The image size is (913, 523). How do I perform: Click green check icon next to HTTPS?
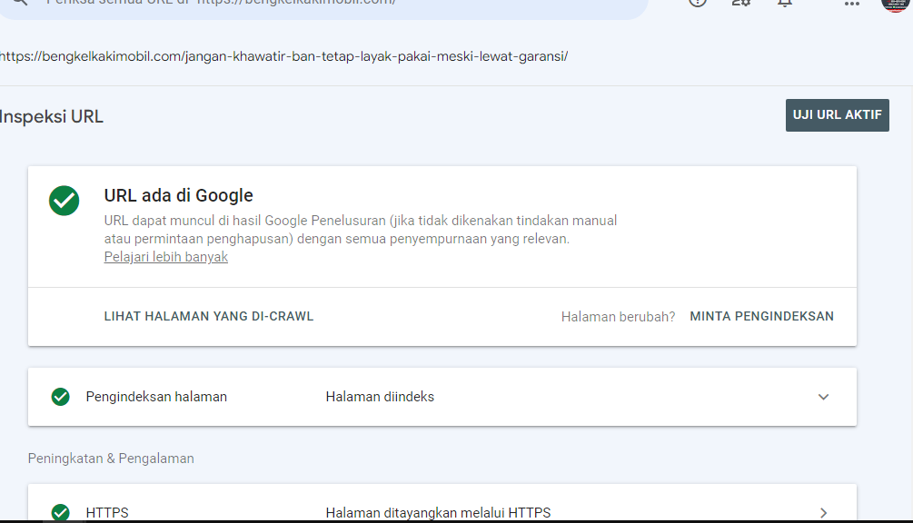pyautogui.click(x=61, y=512)
